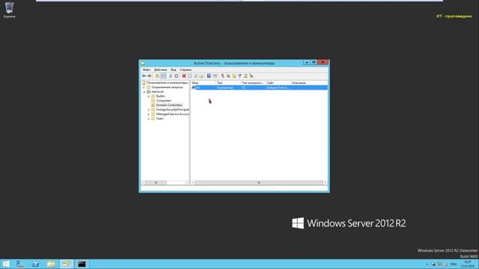479x269 pixels.
Task: Expand the Managed Service Accounts node
Action: point(149,114)
